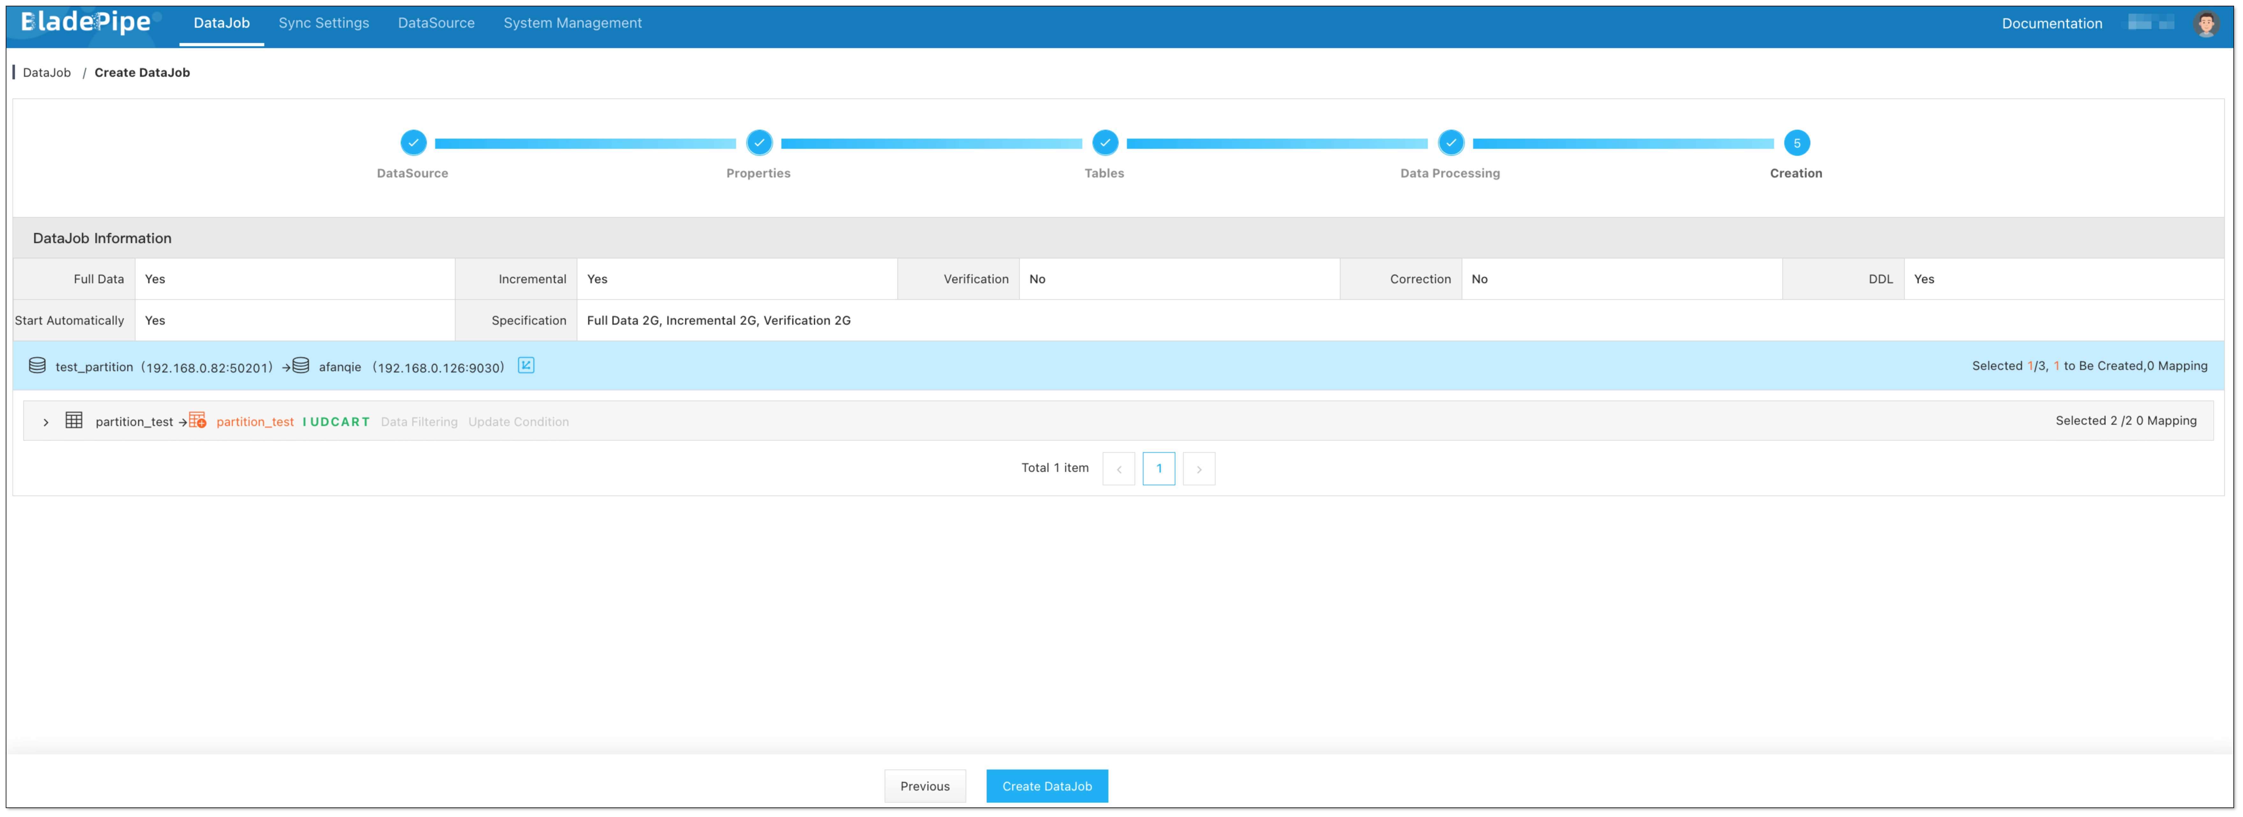Viewport: 2243px width, 817px height.
Task: Click the Data Processing step checkmark
Action: coord(1450,143)
